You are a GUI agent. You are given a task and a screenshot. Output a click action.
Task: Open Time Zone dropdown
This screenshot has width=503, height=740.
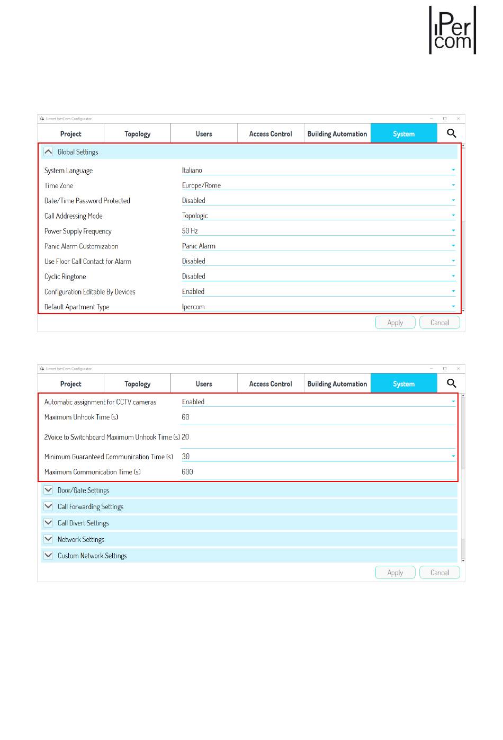[318, 185]
